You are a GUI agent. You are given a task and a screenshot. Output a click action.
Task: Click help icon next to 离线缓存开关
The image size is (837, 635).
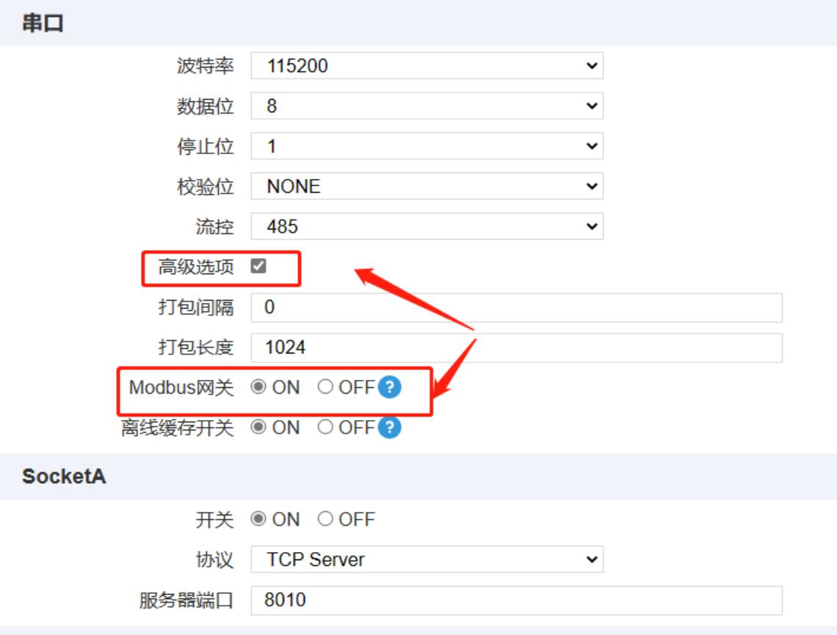point(390,427)
